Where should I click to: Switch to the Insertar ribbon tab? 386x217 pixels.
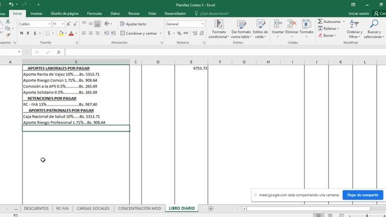point(36,13)
